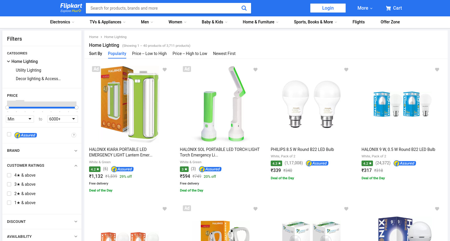The image size is (450, 241).
Task: Open the Men menu
Action: click(147, 22)
